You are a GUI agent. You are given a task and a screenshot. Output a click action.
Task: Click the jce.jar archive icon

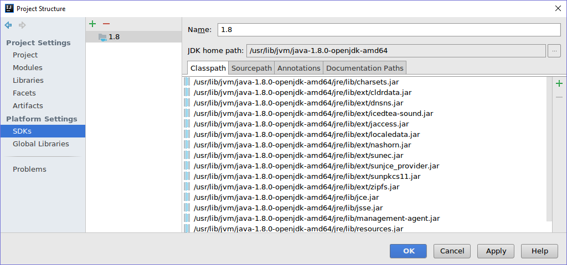(x=187, y=197)
